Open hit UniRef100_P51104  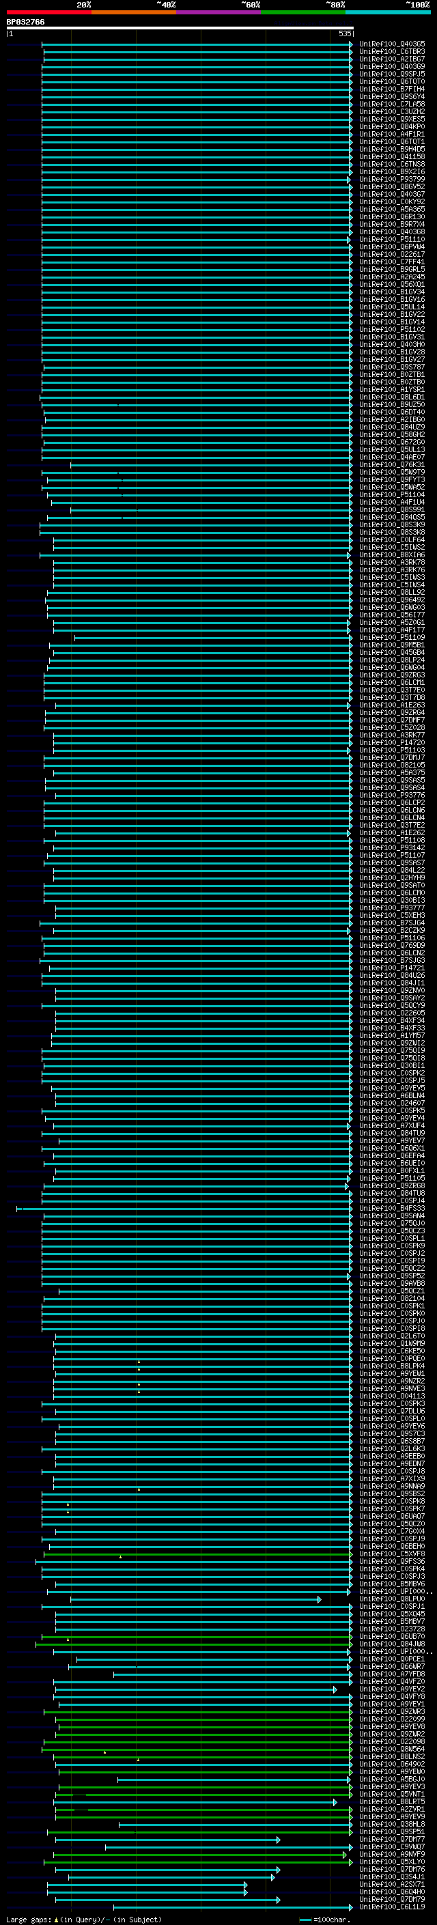click(x=391, y=494)
